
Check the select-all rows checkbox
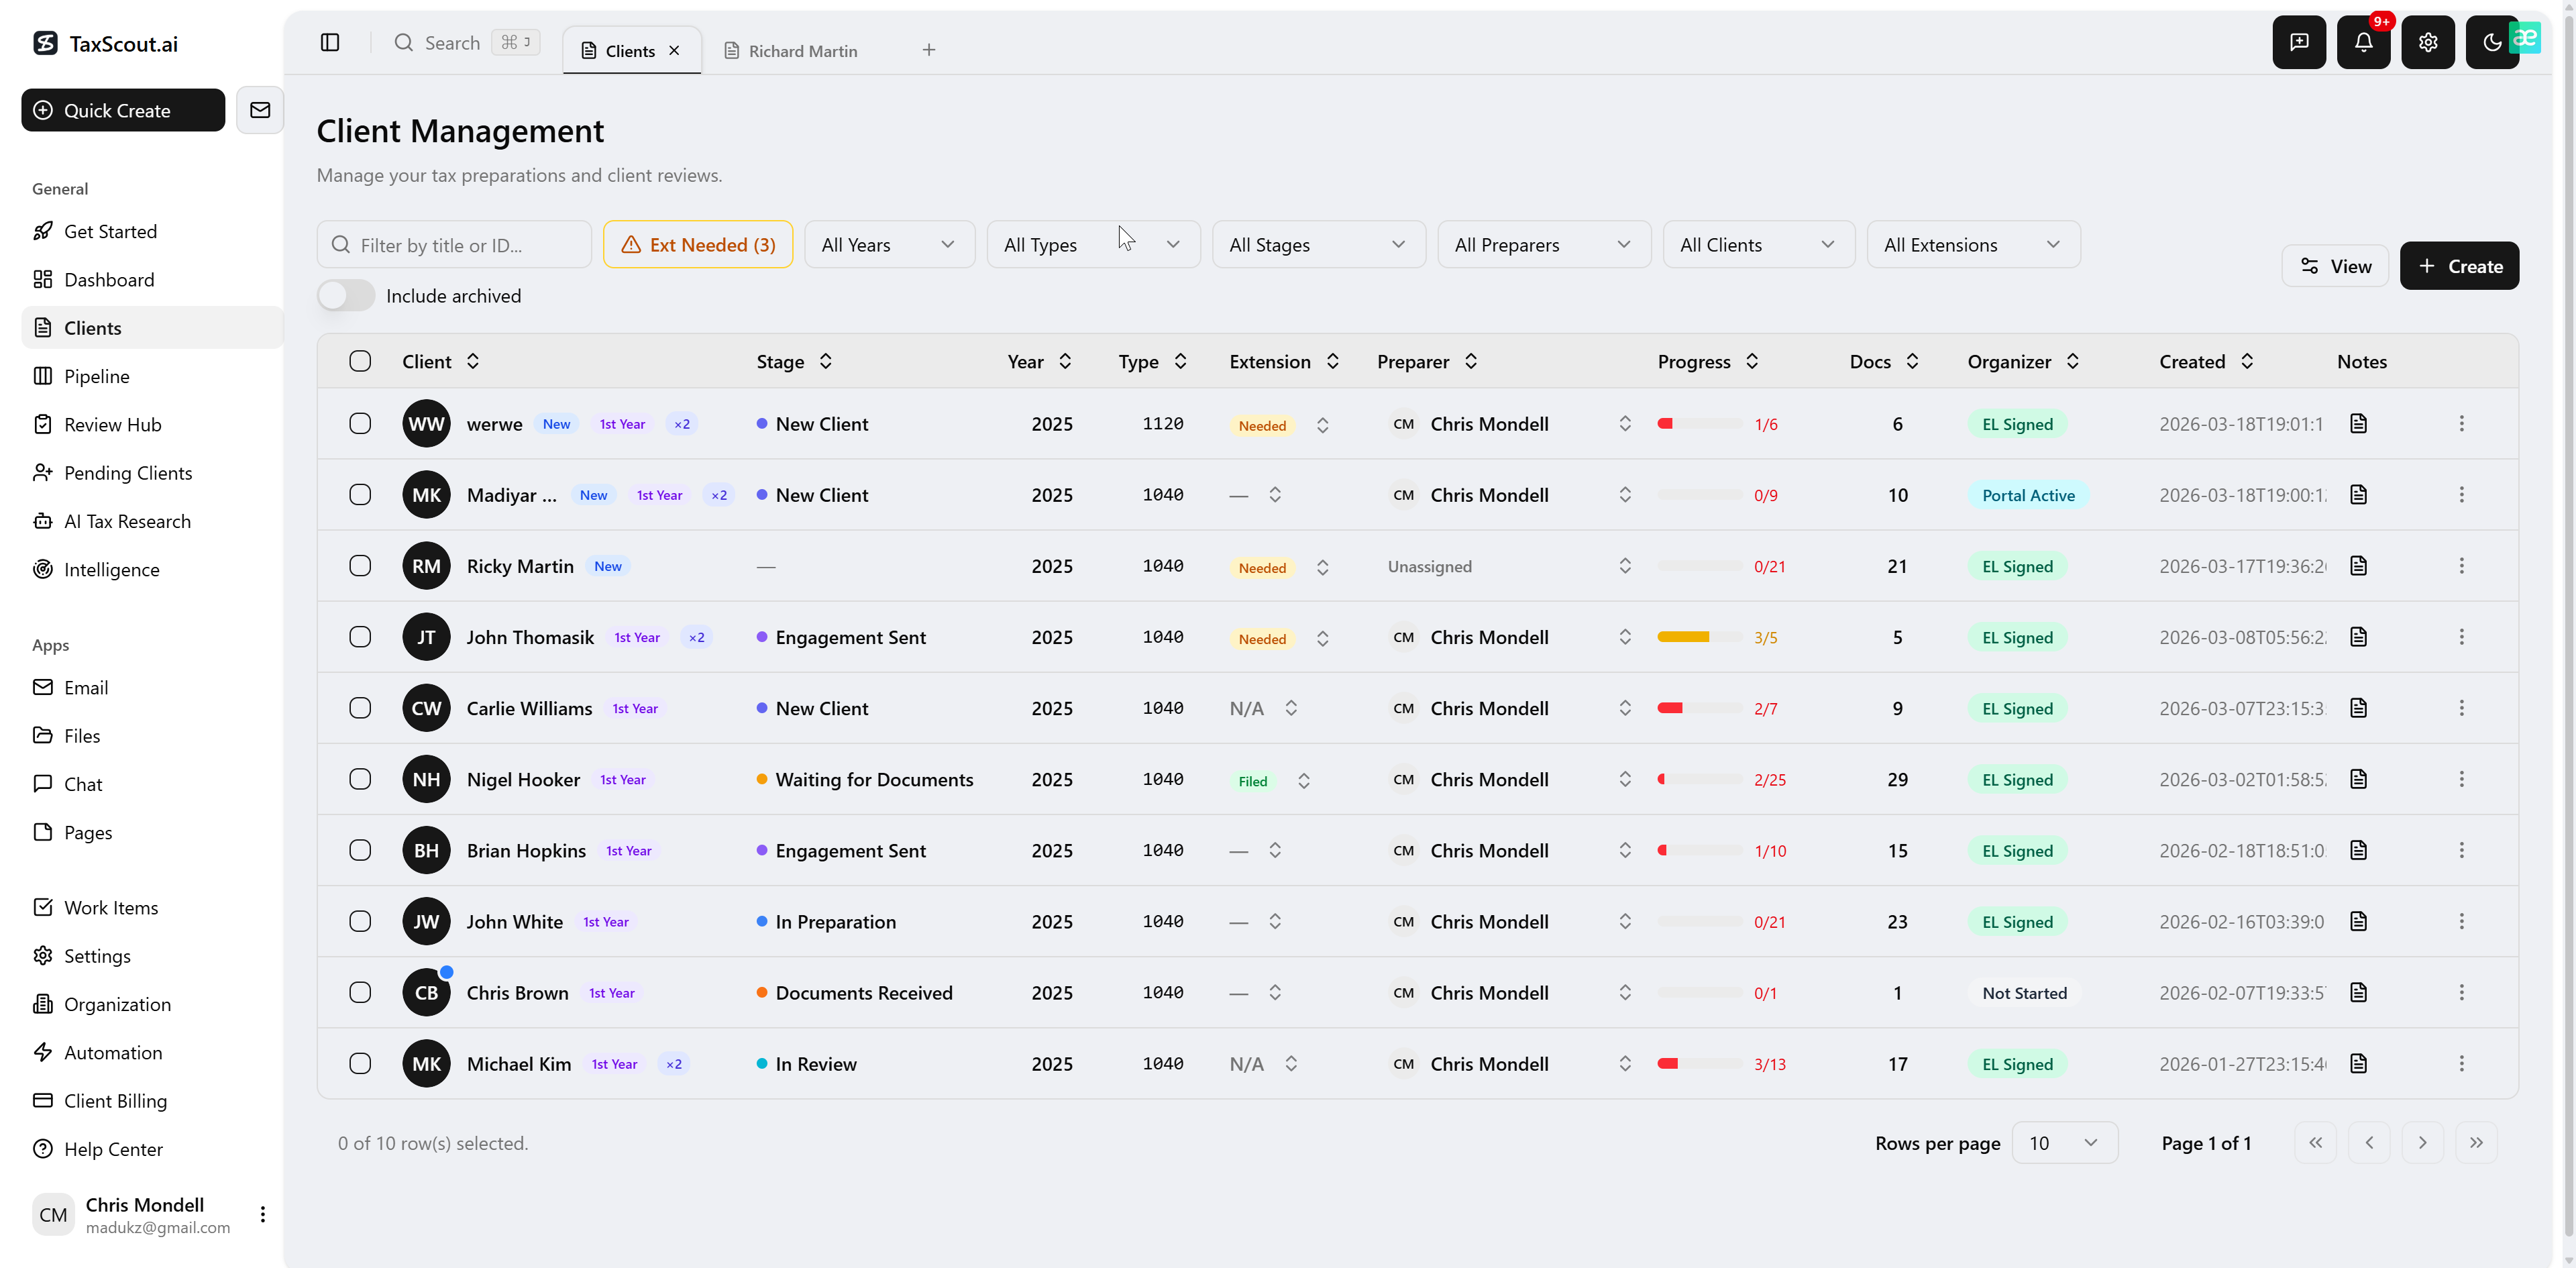[360, 361]
